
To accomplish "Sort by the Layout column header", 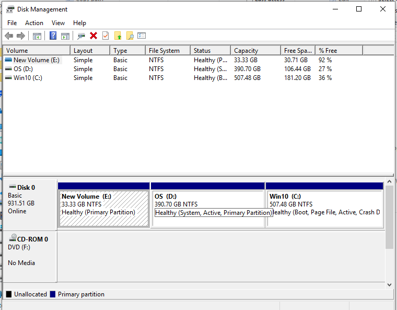I will [x=90, y=50].
